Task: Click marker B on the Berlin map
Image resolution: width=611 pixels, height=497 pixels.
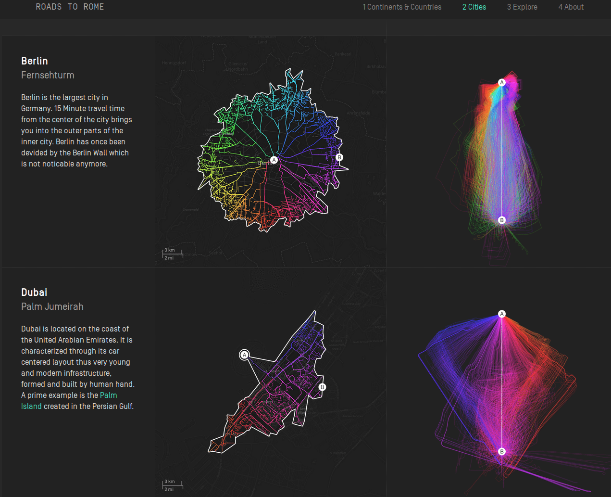Action: tap(339, 157)
